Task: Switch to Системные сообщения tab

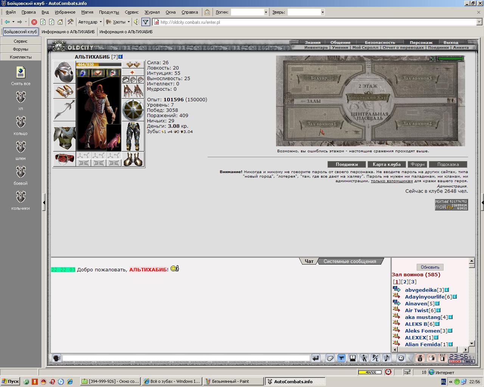Action: (x=350, y=261)
